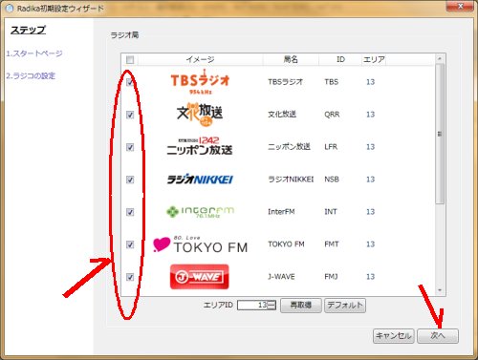Image resolution: width=478 pixels, height=360 pixels.
Task: Uncheck the TBSラジオ checkbox
Action: coord(130,82)
